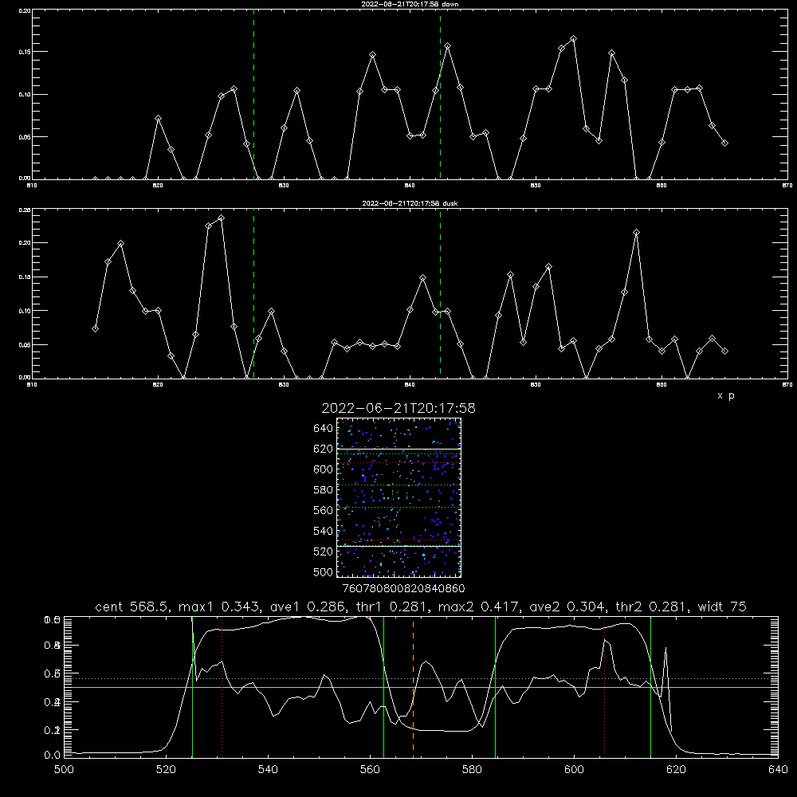The height and width of the screenshot is (797, 797).
Task: Click the 'x p' axis label
Action: (726, 395)
